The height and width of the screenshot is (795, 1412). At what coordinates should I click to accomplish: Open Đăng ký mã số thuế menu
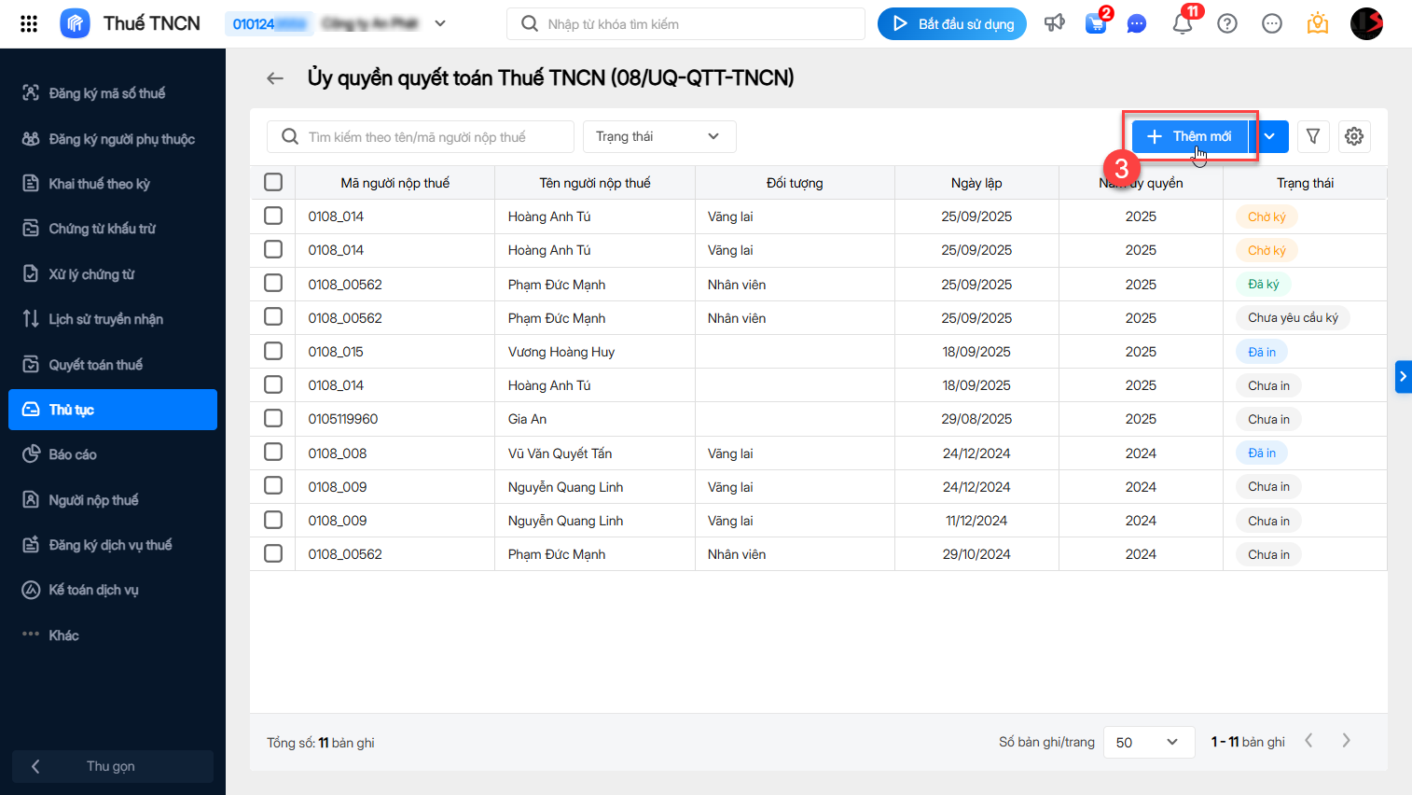point(113,93)
